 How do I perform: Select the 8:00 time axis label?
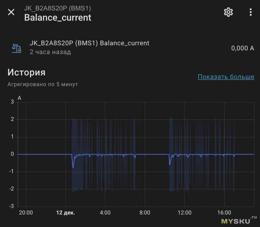coord(145,213)
